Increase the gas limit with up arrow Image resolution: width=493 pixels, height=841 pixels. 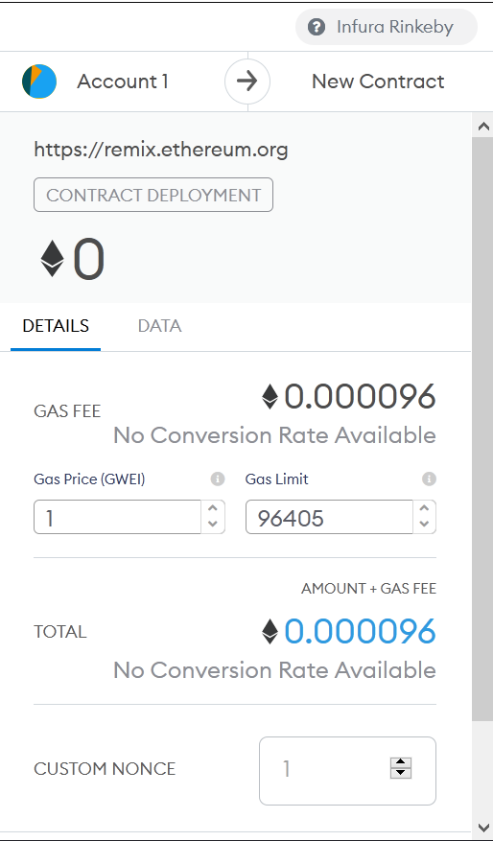coord(424,508)
